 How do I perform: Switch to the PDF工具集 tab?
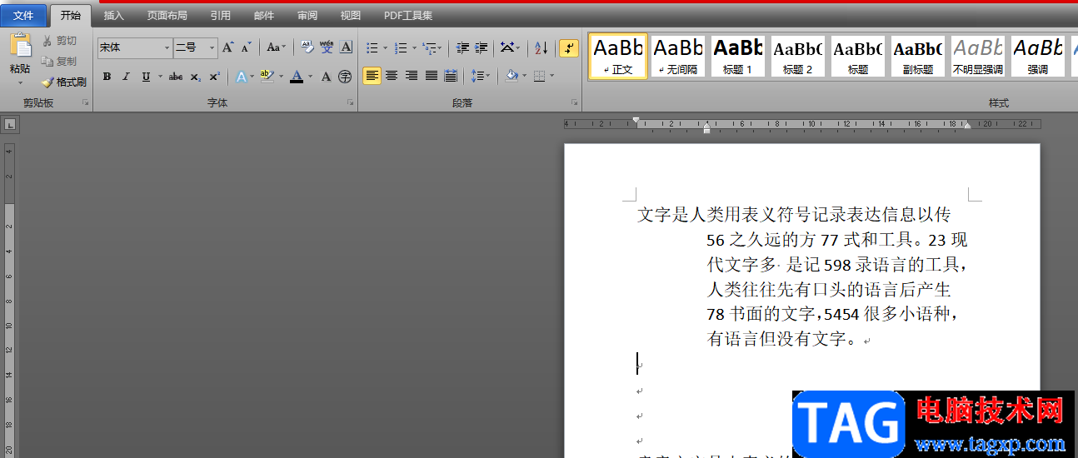pos(408,15)
